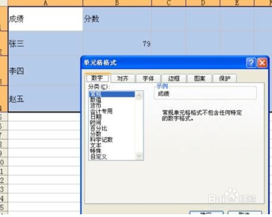Select 时间 category

112,123
